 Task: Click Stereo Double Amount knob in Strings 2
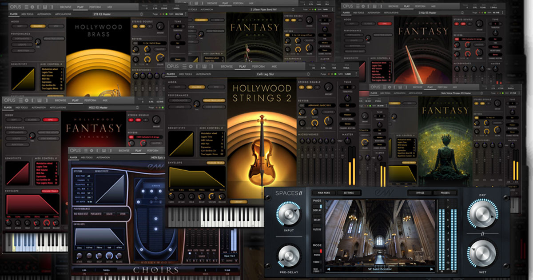(328, 87)
